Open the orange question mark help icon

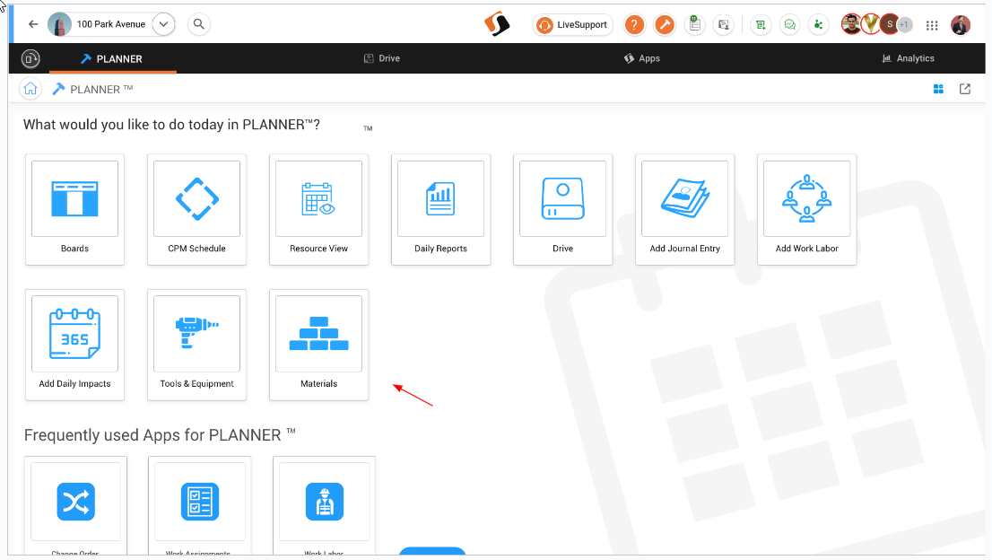tap(634, 24)
